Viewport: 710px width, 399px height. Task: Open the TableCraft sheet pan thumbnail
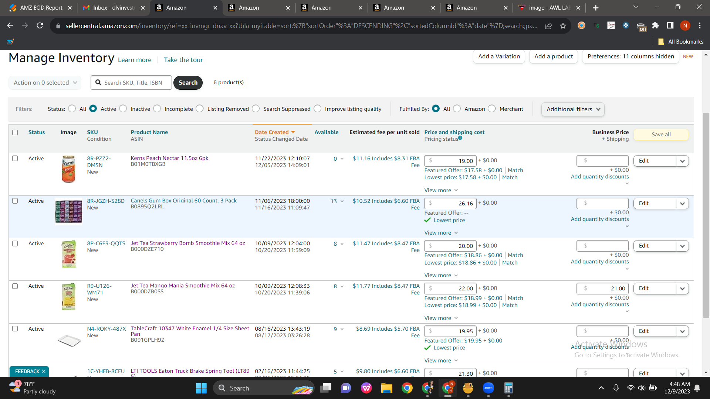click(x=69, y=340)
